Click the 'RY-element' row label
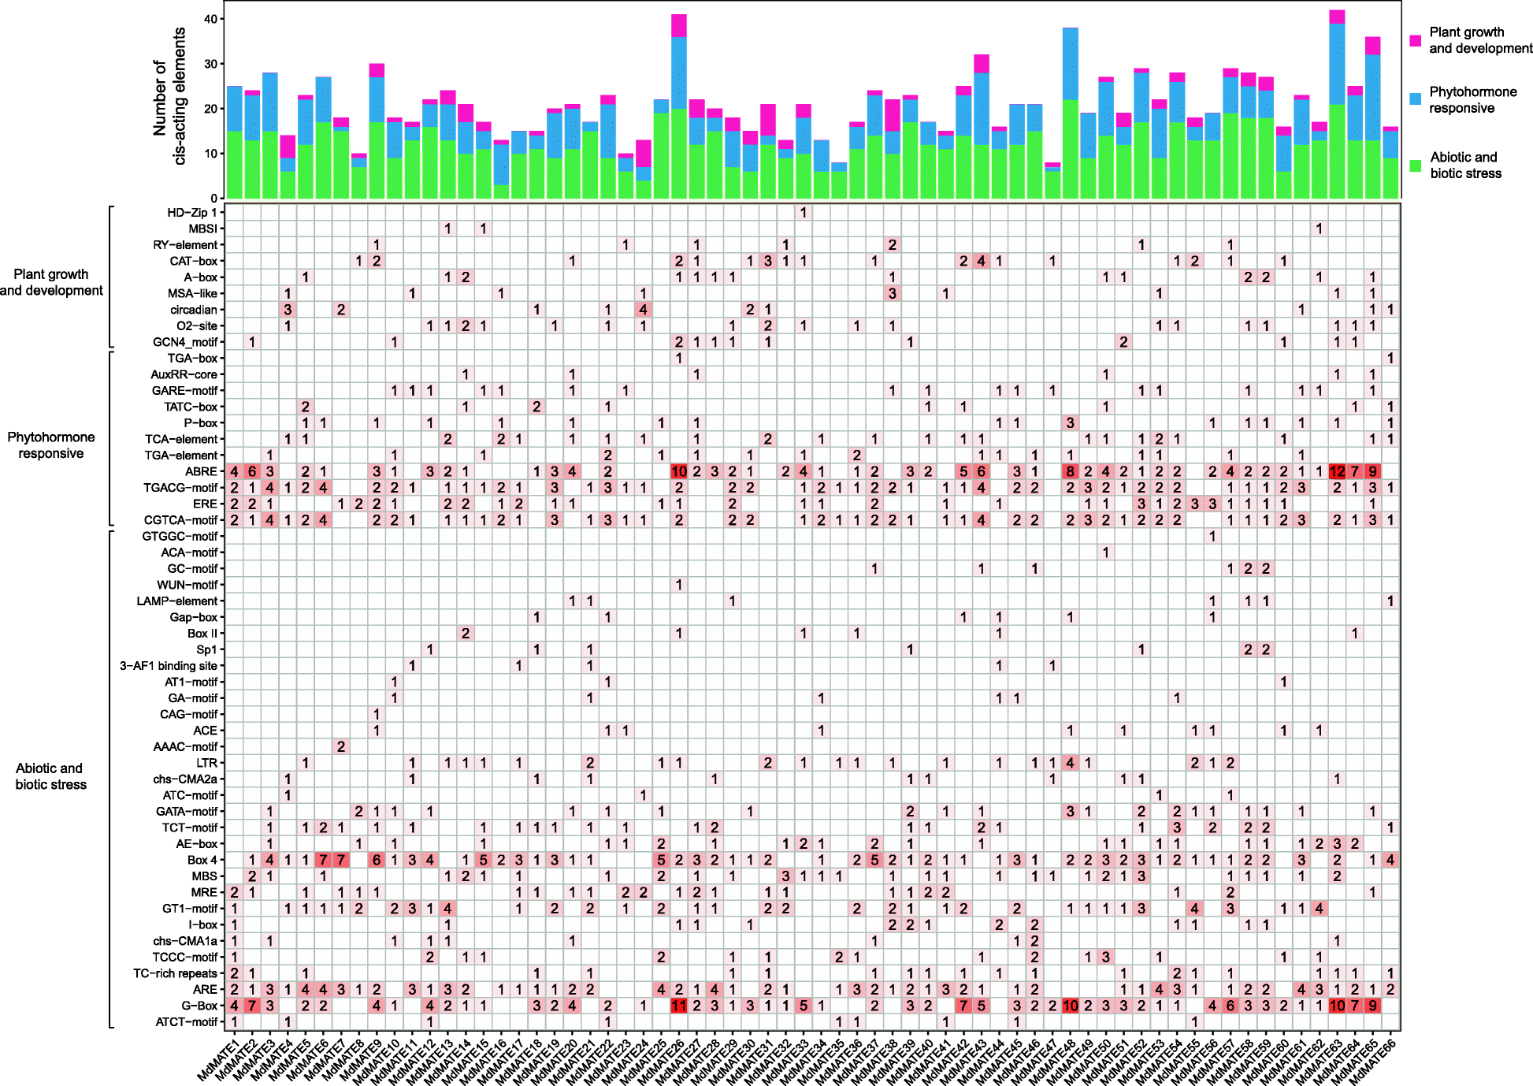The image size is (1533, 1086). pyautogui.click(x=184, y=245)
